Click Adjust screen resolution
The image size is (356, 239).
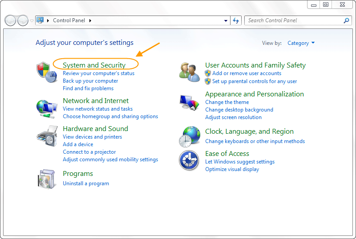[233, 117]
